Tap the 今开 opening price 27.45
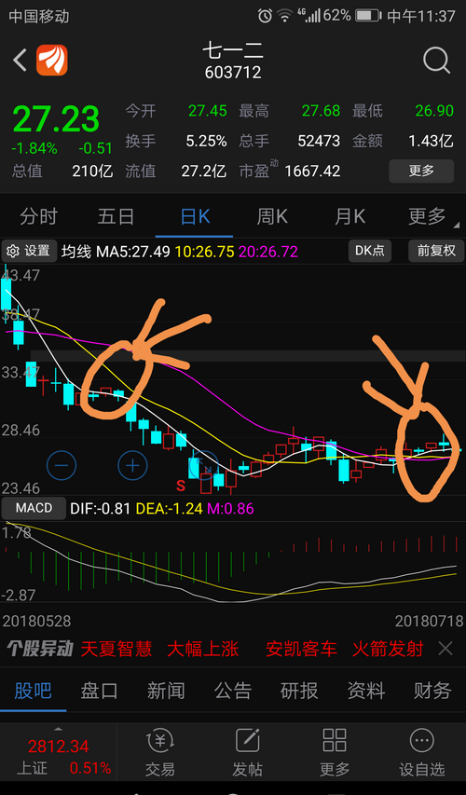 [x=208, y=111]
